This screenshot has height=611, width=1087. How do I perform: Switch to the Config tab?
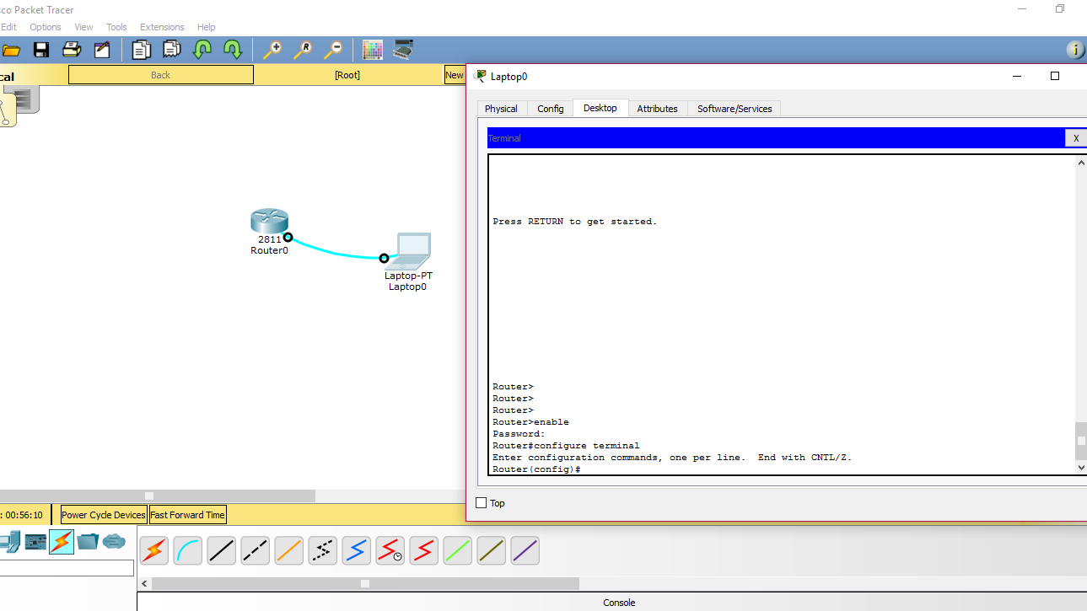click(x=551, y=109)
